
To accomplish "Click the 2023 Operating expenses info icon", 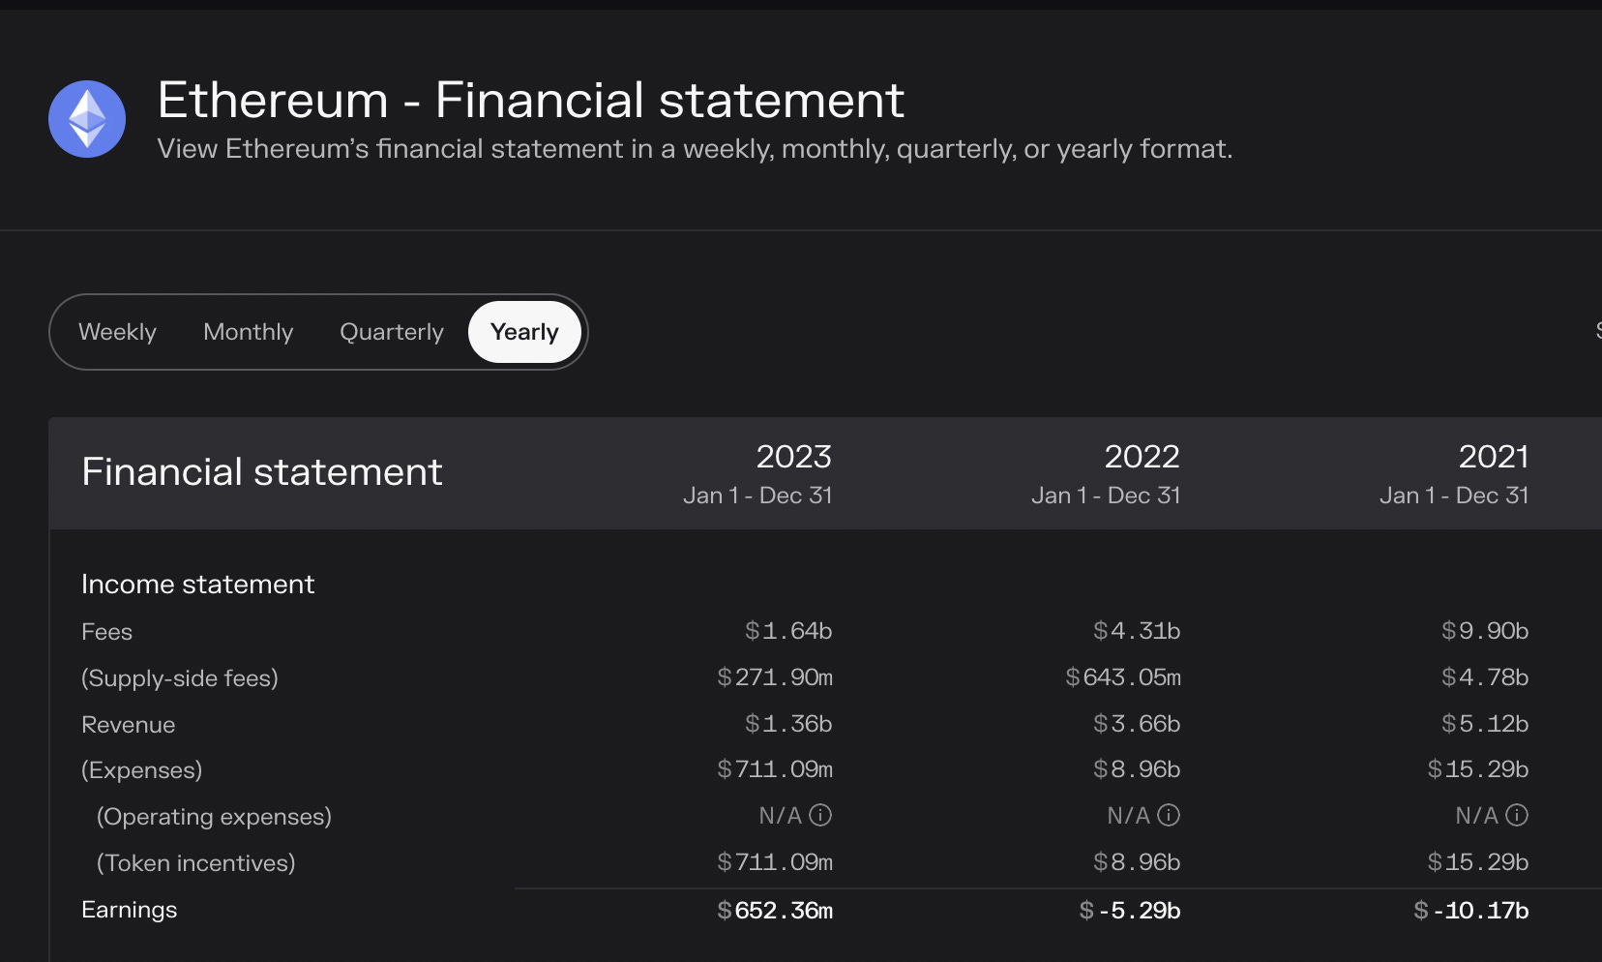I will coord(820,815).
